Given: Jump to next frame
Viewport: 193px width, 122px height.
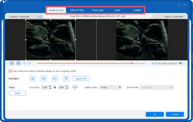Looking at the screenshot, I should pos(29,63).
